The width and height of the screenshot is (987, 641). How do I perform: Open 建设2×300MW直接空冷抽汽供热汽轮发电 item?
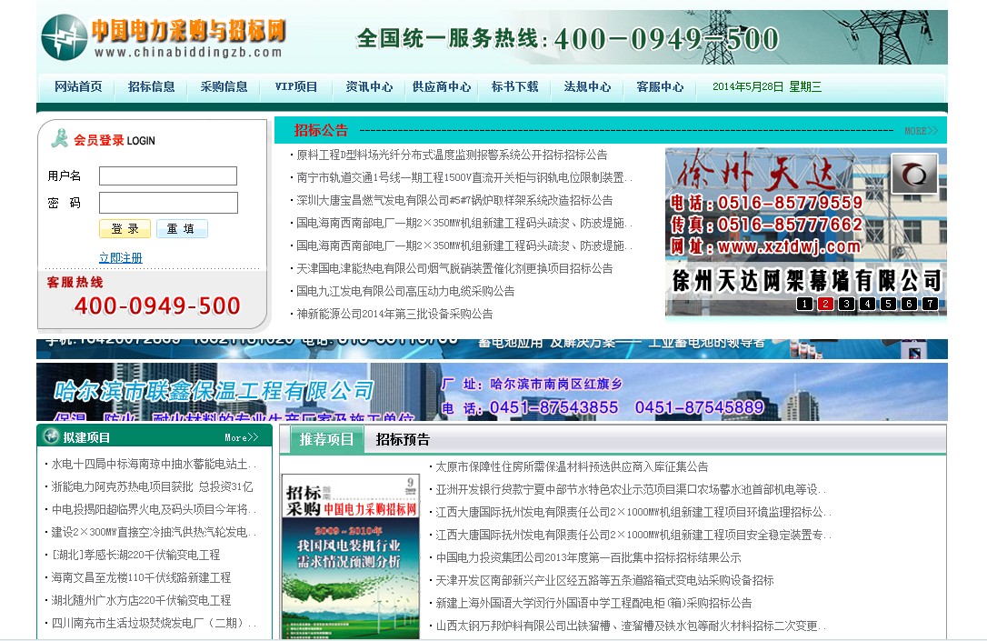[154, 532]
